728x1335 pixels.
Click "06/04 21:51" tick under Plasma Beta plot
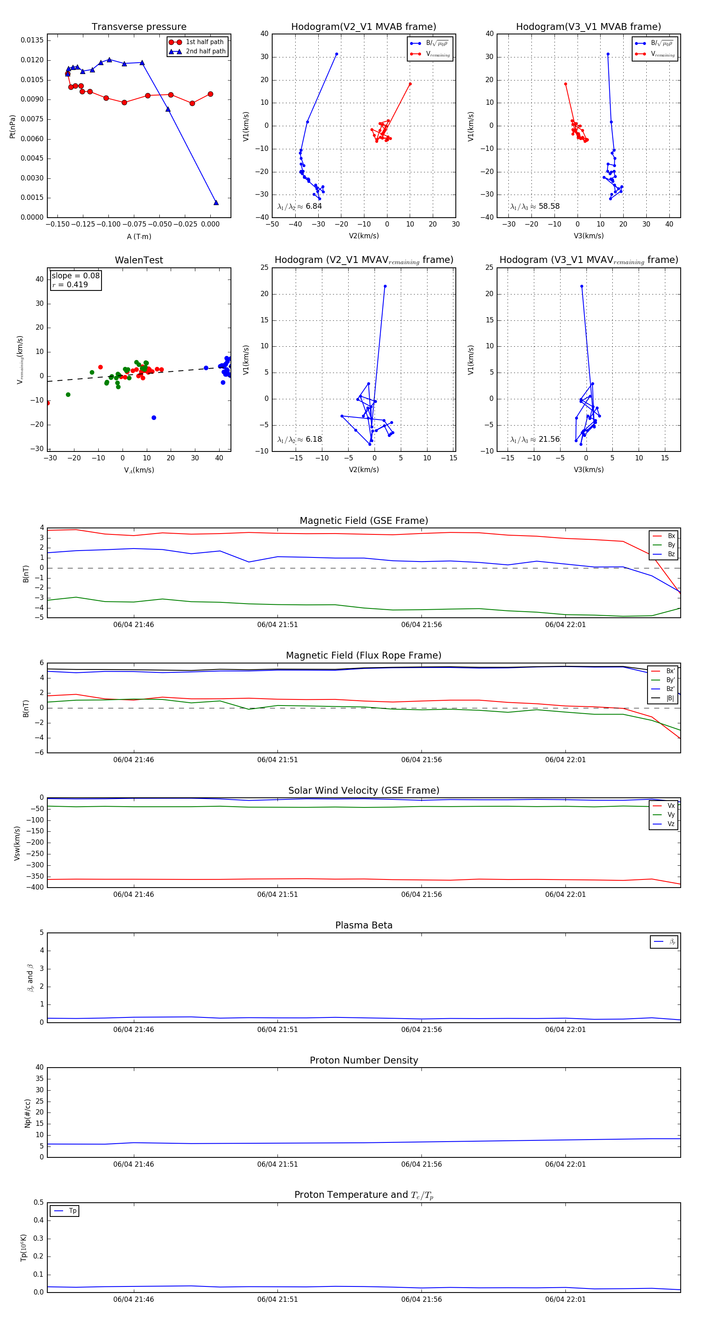pyautogui.click(x=277, y=1029)
